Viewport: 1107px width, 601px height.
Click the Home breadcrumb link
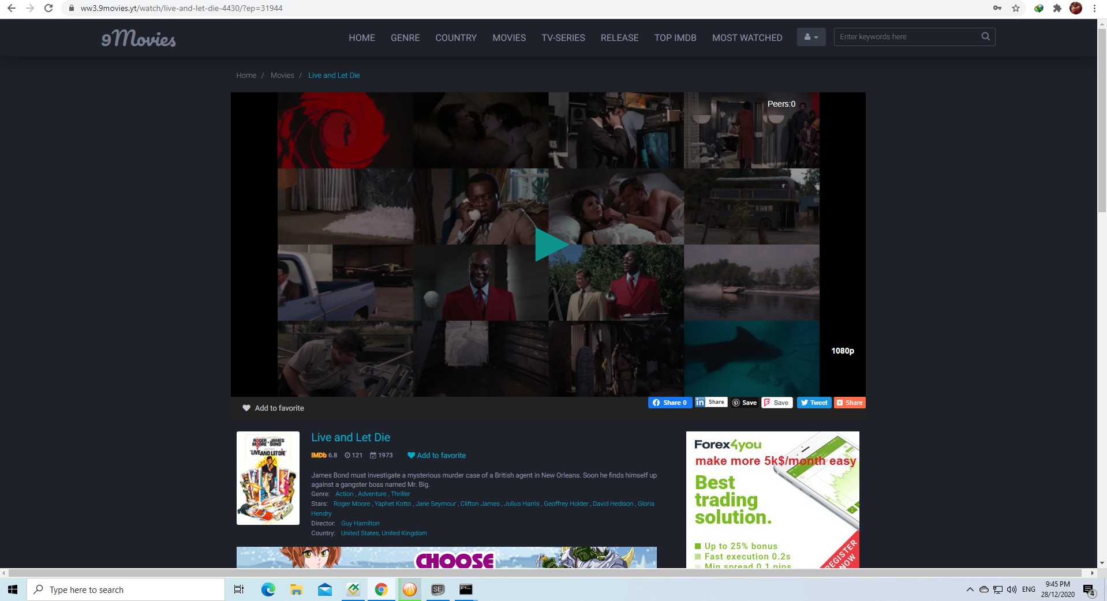pyautogui.click(x=246, y=76)
